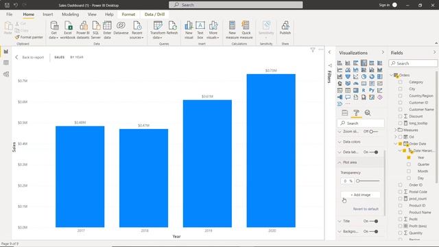Switch to the View ribbon tab
439x247 pixels.
[x=92, y=14]
